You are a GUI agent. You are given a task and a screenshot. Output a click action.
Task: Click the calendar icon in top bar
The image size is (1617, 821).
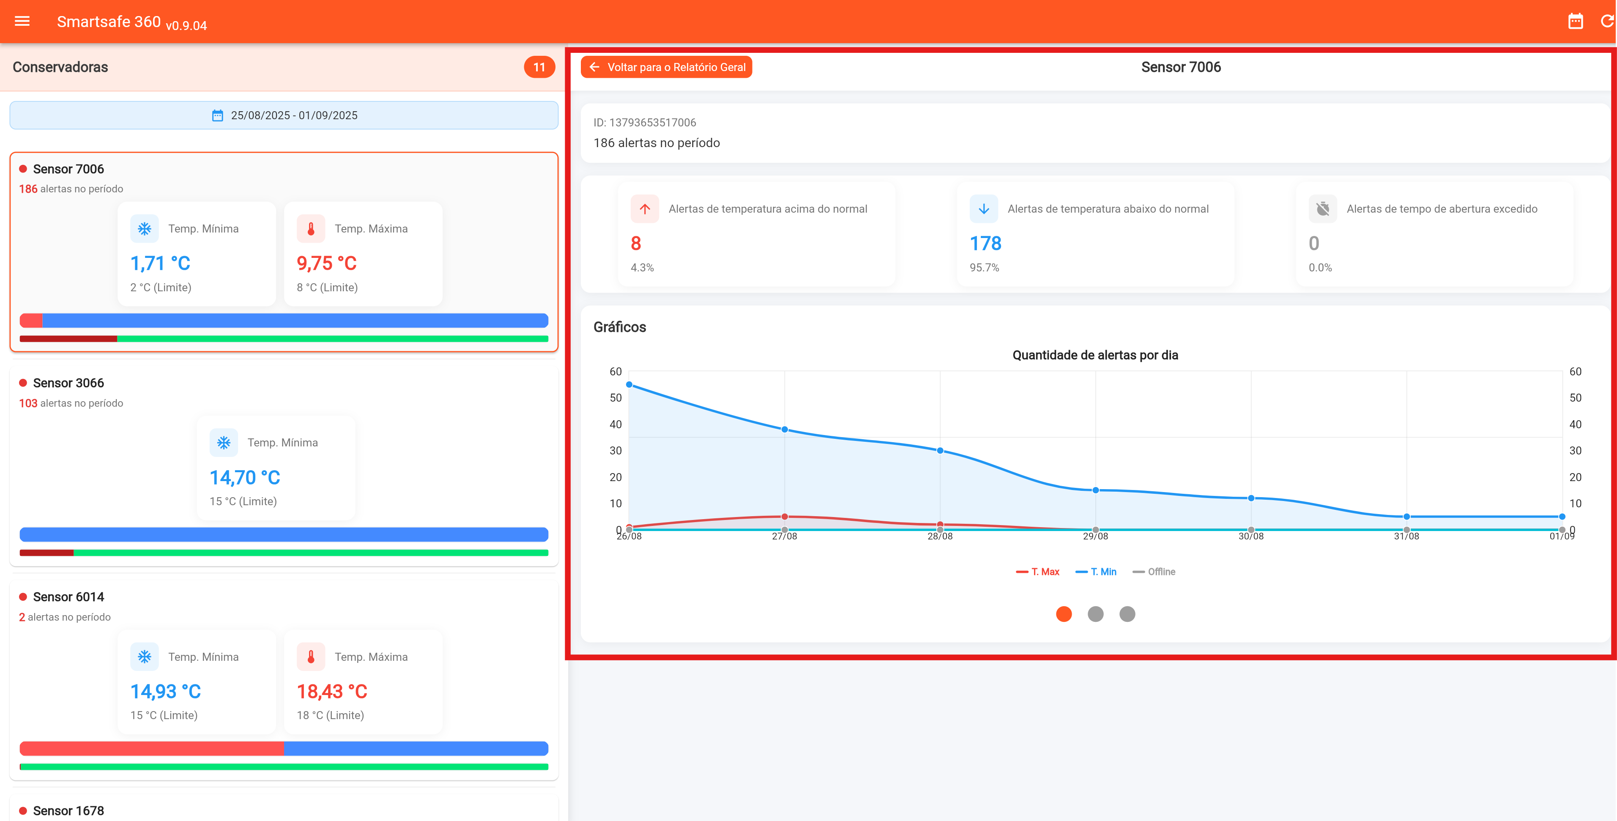tap(1576, 21)
